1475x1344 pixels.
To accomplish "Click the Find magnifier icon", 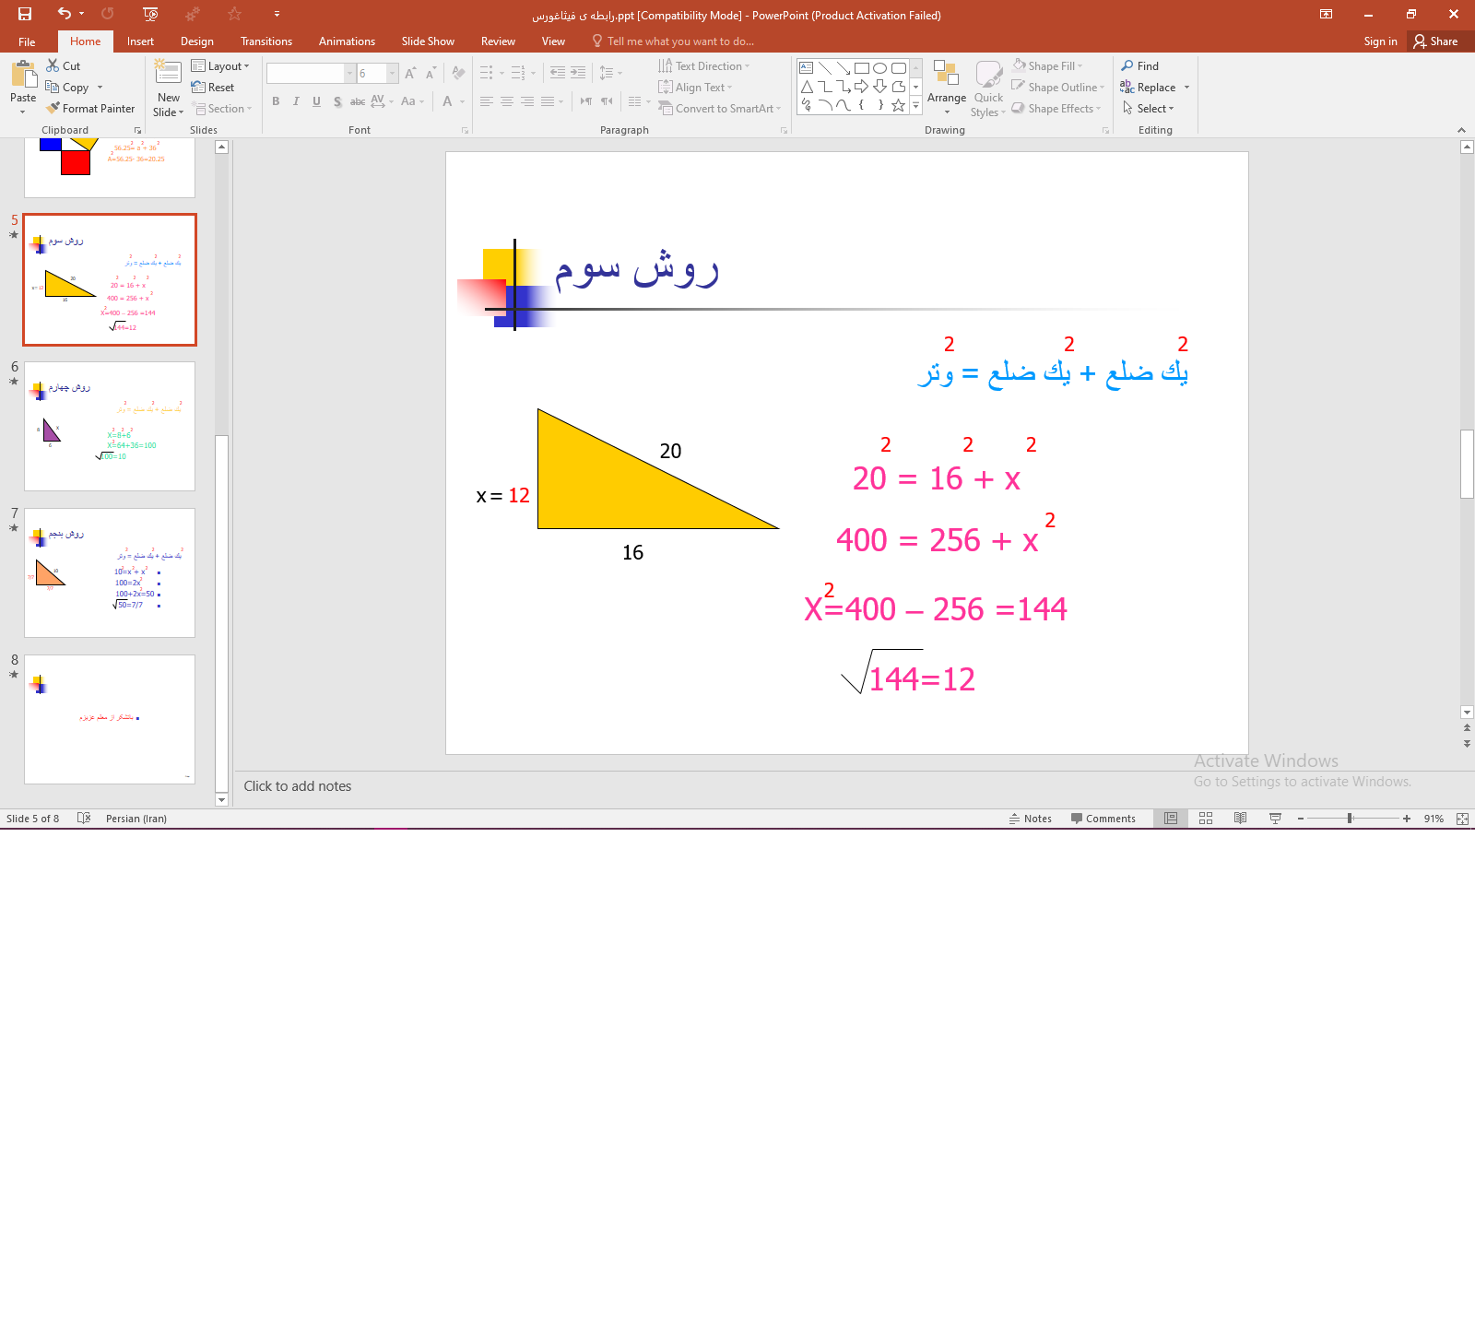I will point(1127,65).
